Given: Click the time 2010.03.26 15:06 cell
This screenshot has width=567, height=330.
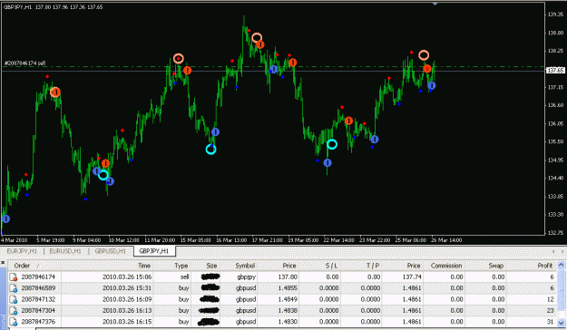Looking at the screenshot, I should pos(127,277).
